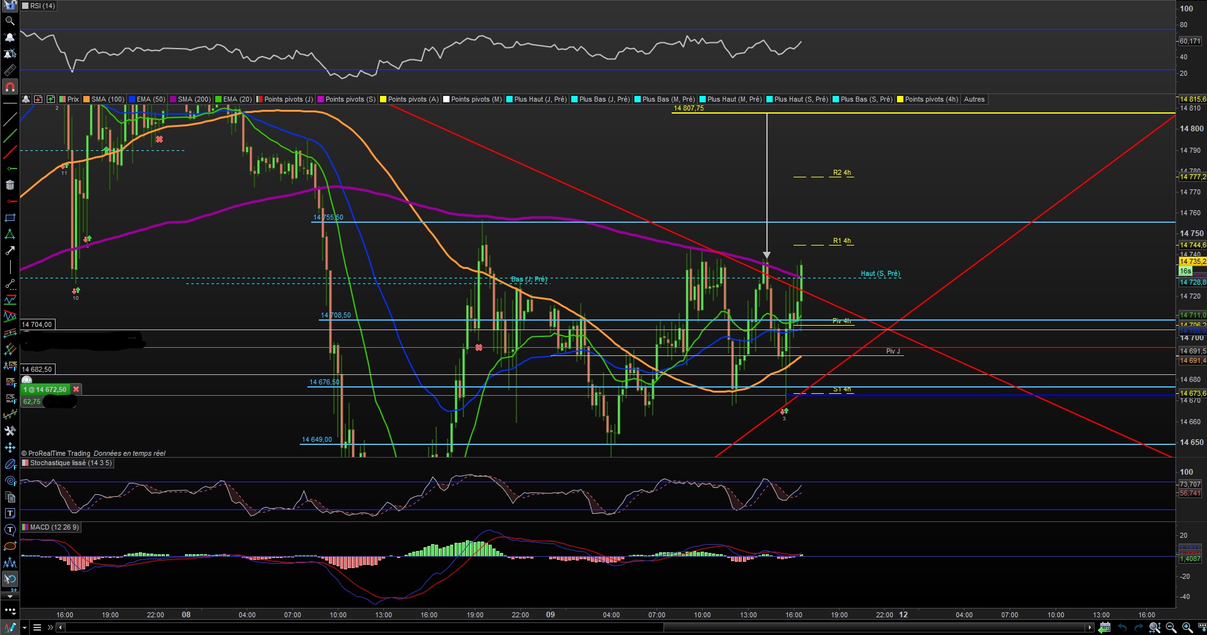Select the diagonal arrow drawing tool

pyautogui.click(x=9, y=251)
